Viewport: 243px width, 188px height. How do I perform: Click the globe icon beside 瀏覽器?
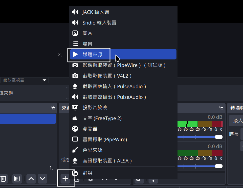coord(75,129)
